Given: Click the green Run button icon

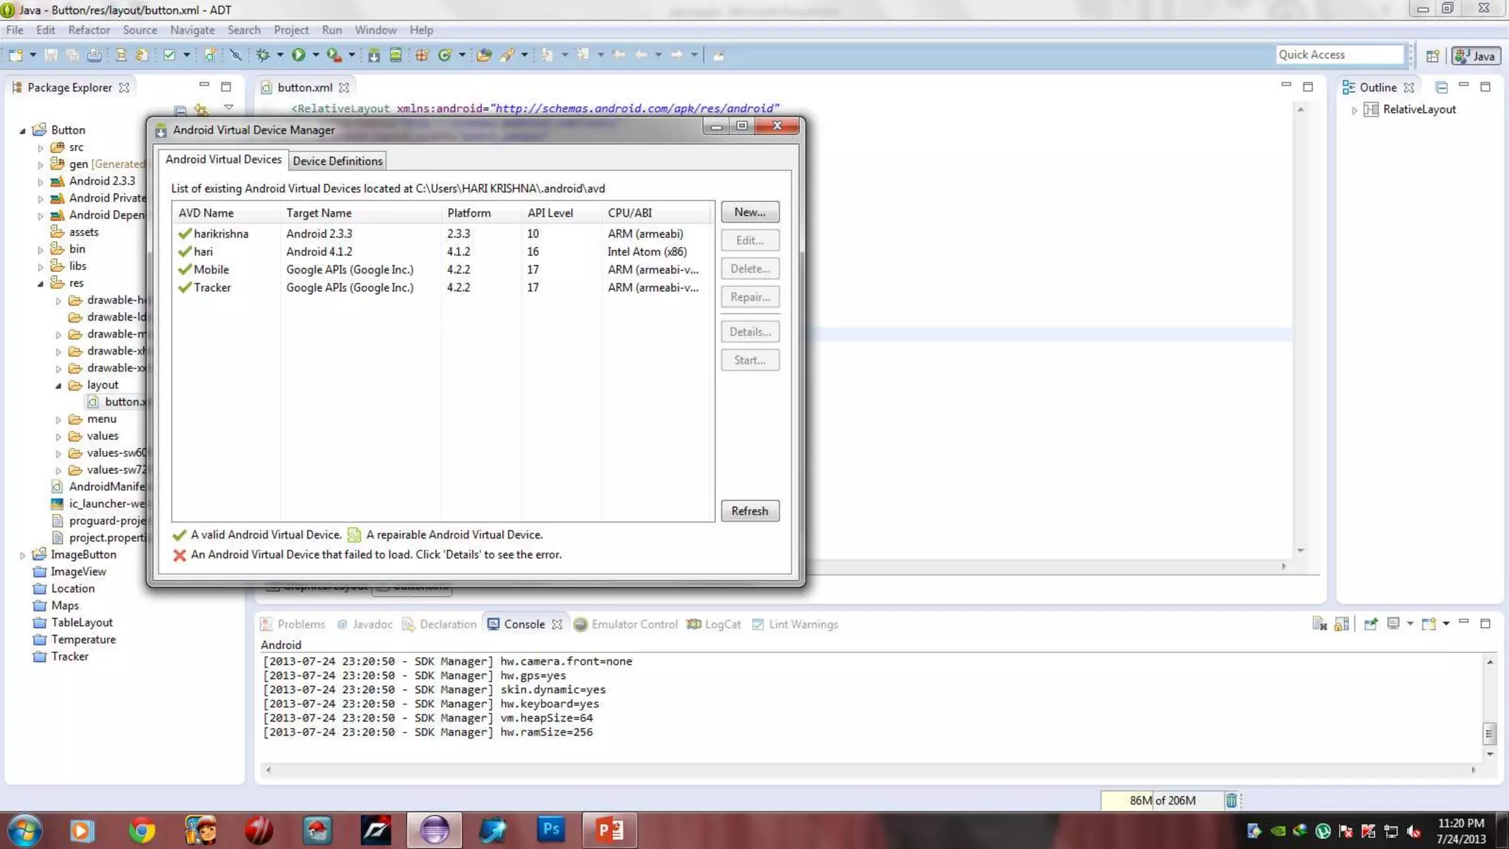Looking at the screenshot, I should (298, 55).
